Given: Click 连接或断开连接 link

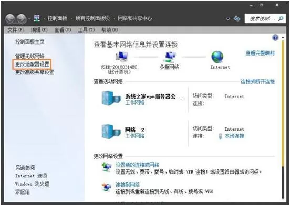Looking at the screenshot, I should [257, 82].
